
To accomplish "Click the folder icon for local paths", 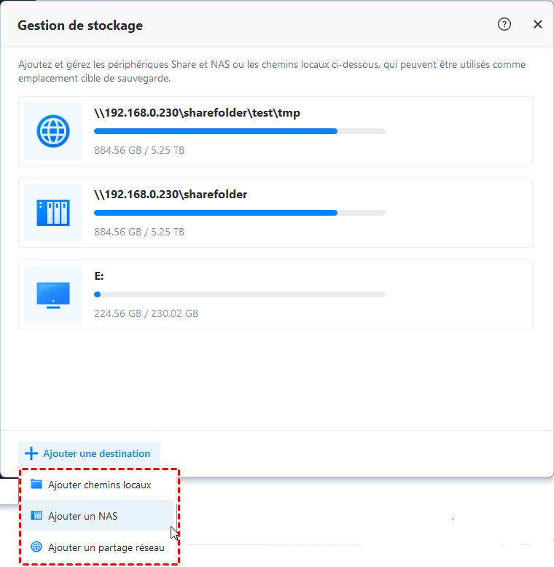I will pos(36,485).
